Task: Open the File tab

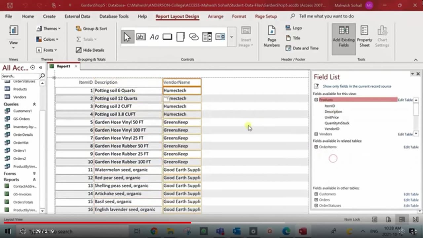Action: (9, 16)
